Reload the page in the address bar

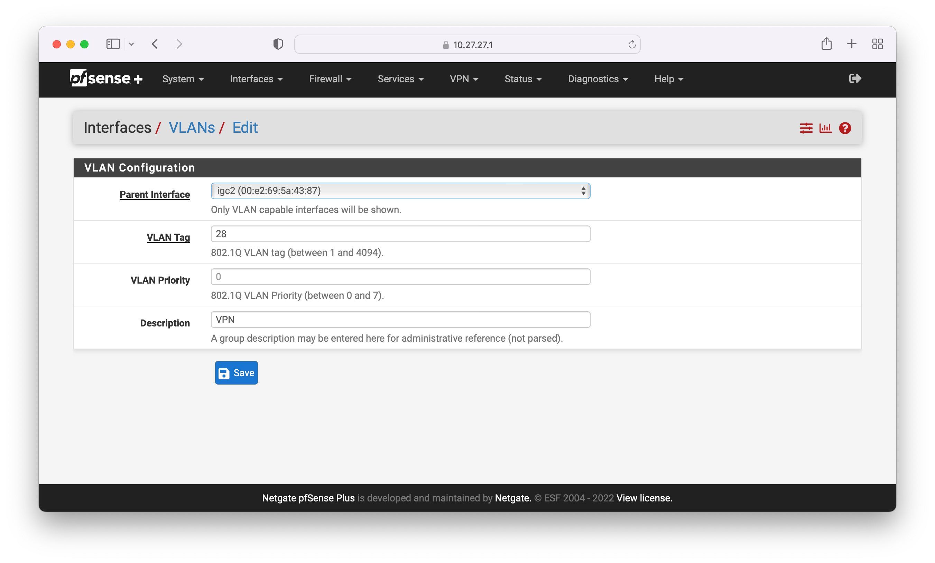point(631,44)
